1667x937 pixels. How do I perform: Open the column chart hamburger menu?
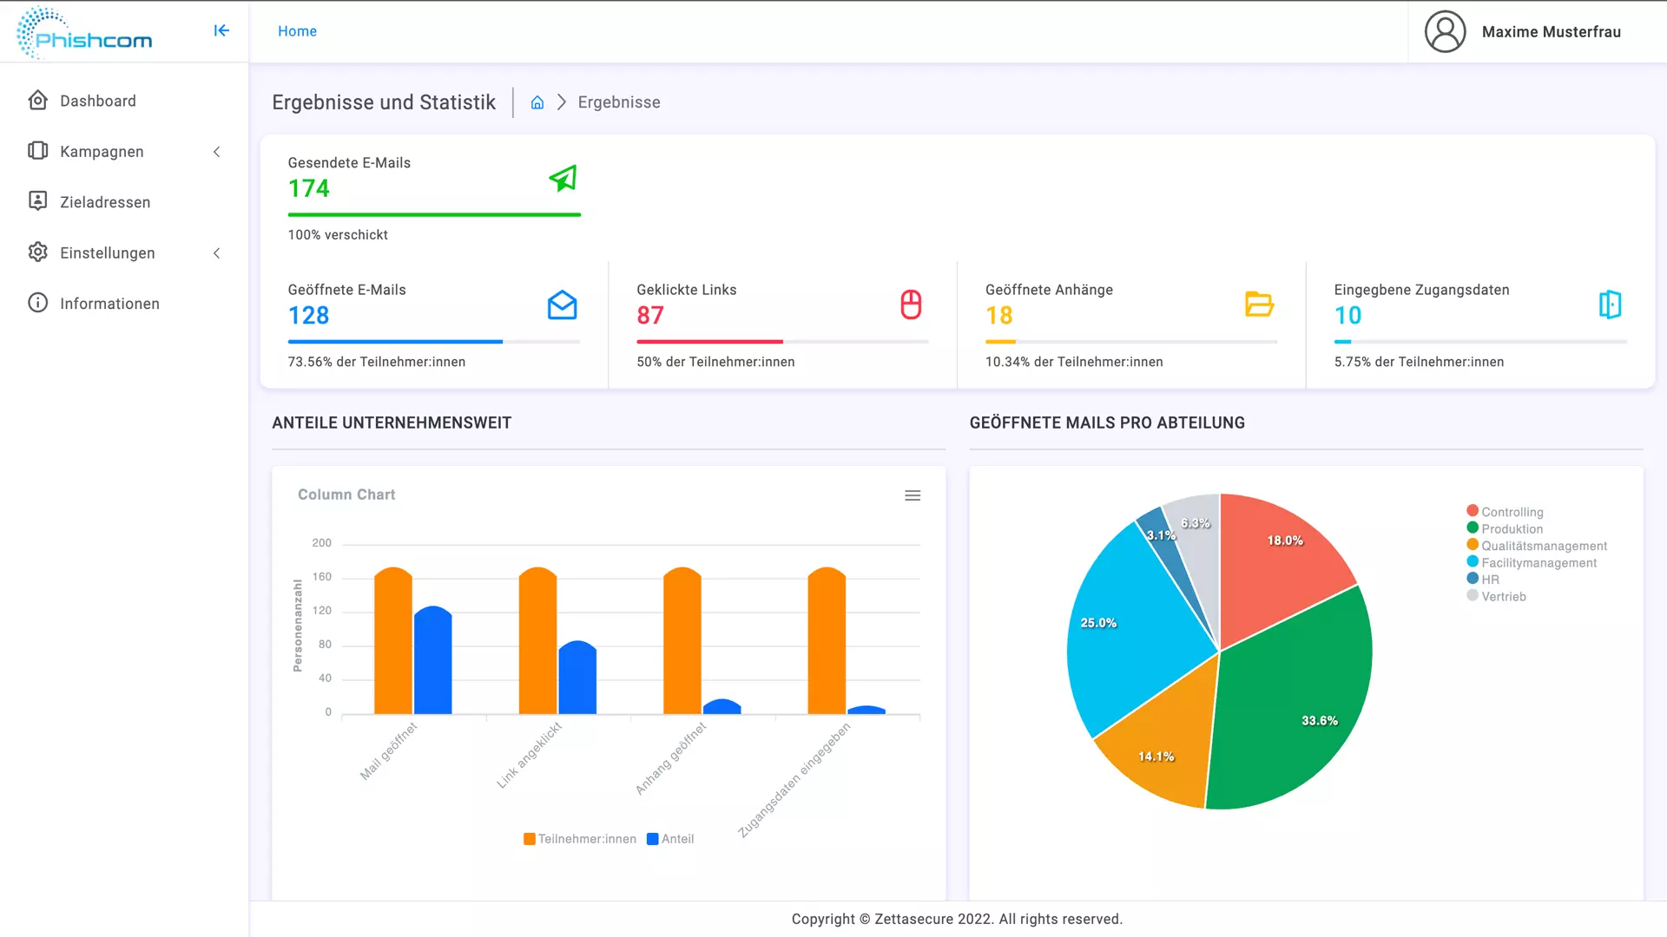point(913,495)
